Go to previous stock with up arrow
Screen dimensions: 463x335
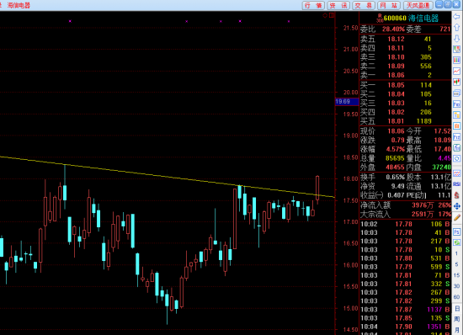coord(456,28)
